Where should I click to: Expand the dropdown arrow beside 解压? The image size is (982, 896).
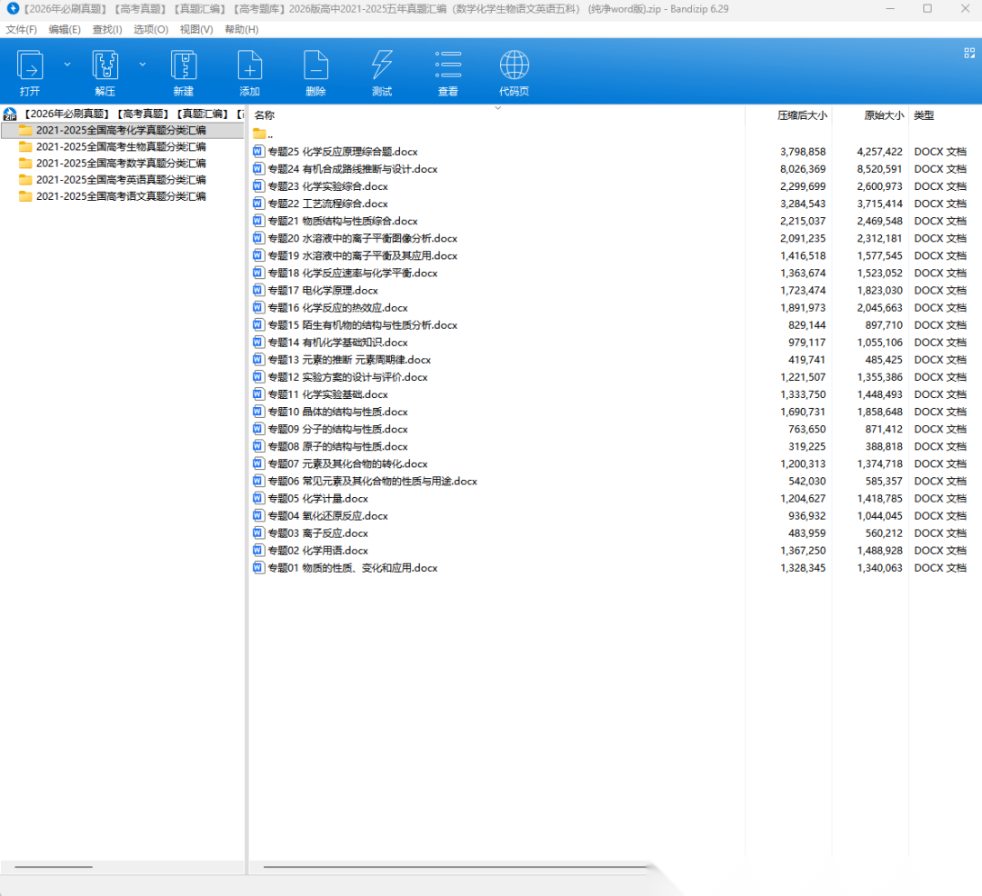coord(142,65)
